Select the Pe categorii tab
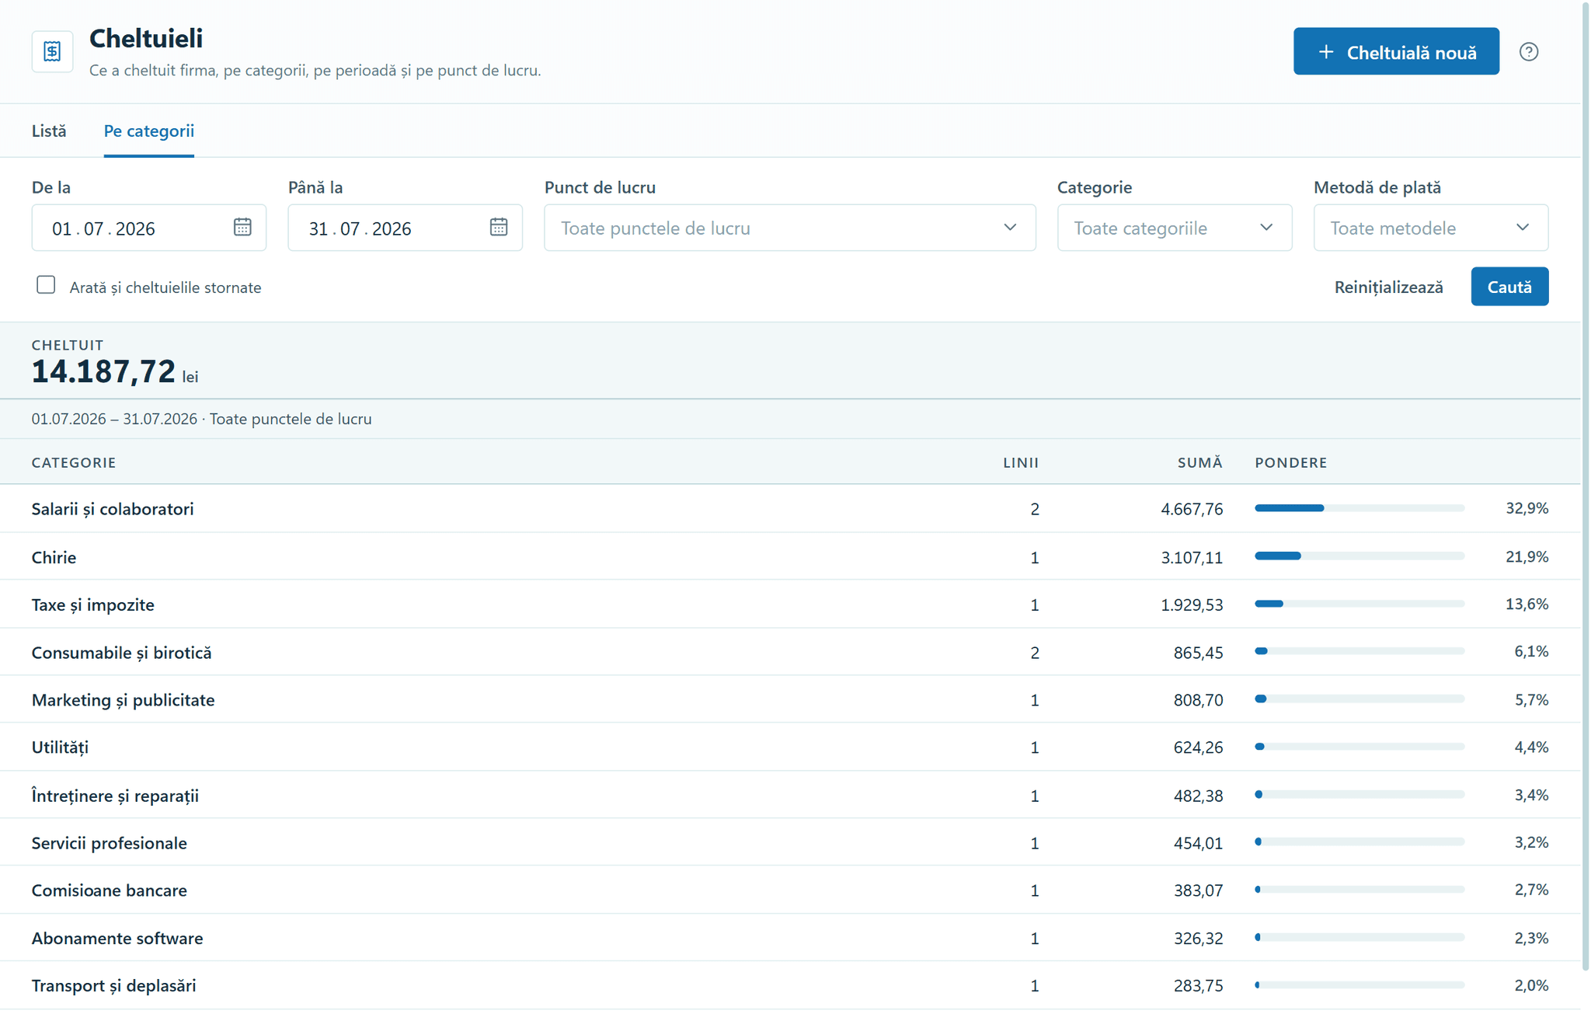 [149, 131]
